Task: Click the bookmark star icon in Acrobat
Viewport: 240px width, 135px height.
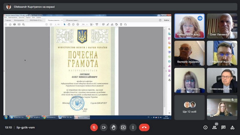Action: [x=10, y=24]
